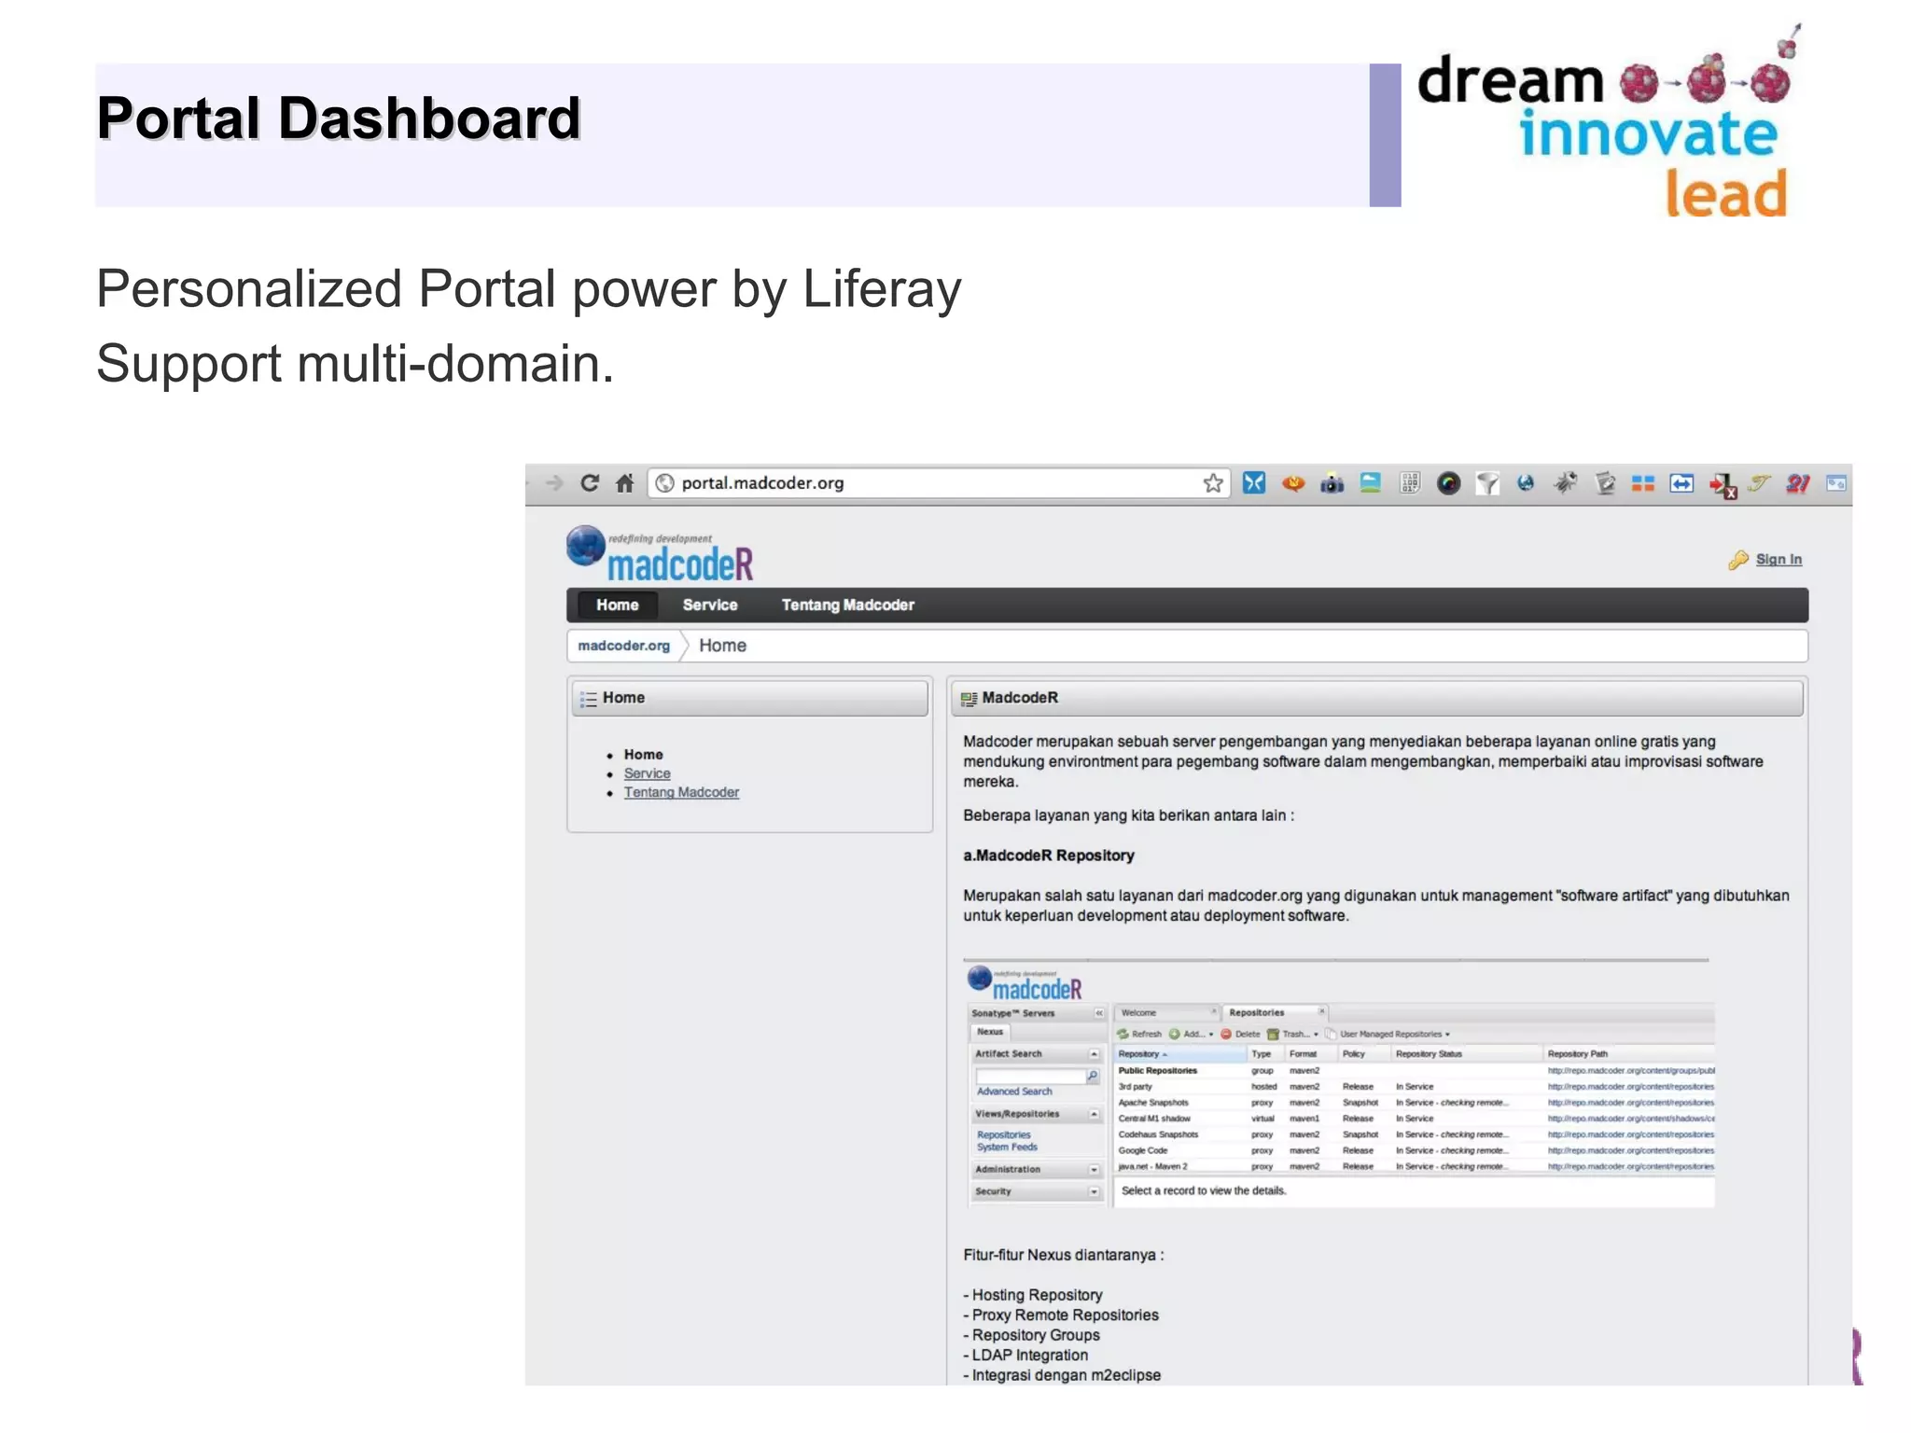Open the Service navigation tab

pyautogui.click(x=709, y=605)
